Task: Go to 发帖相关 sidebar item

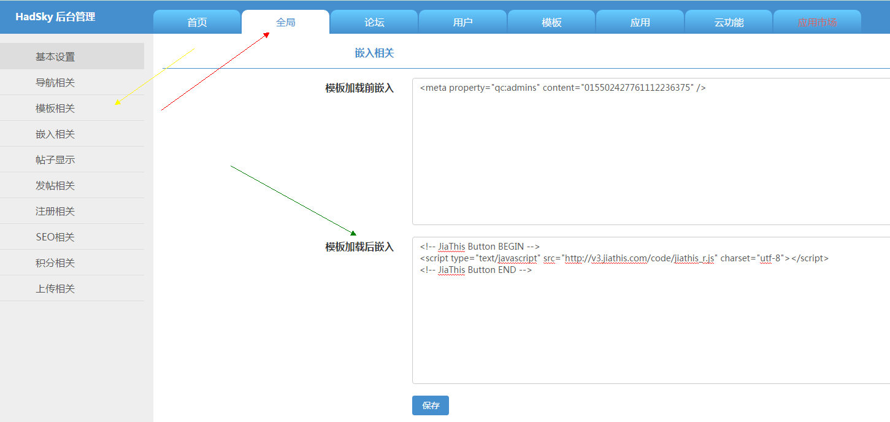Action: pos(72,185)
